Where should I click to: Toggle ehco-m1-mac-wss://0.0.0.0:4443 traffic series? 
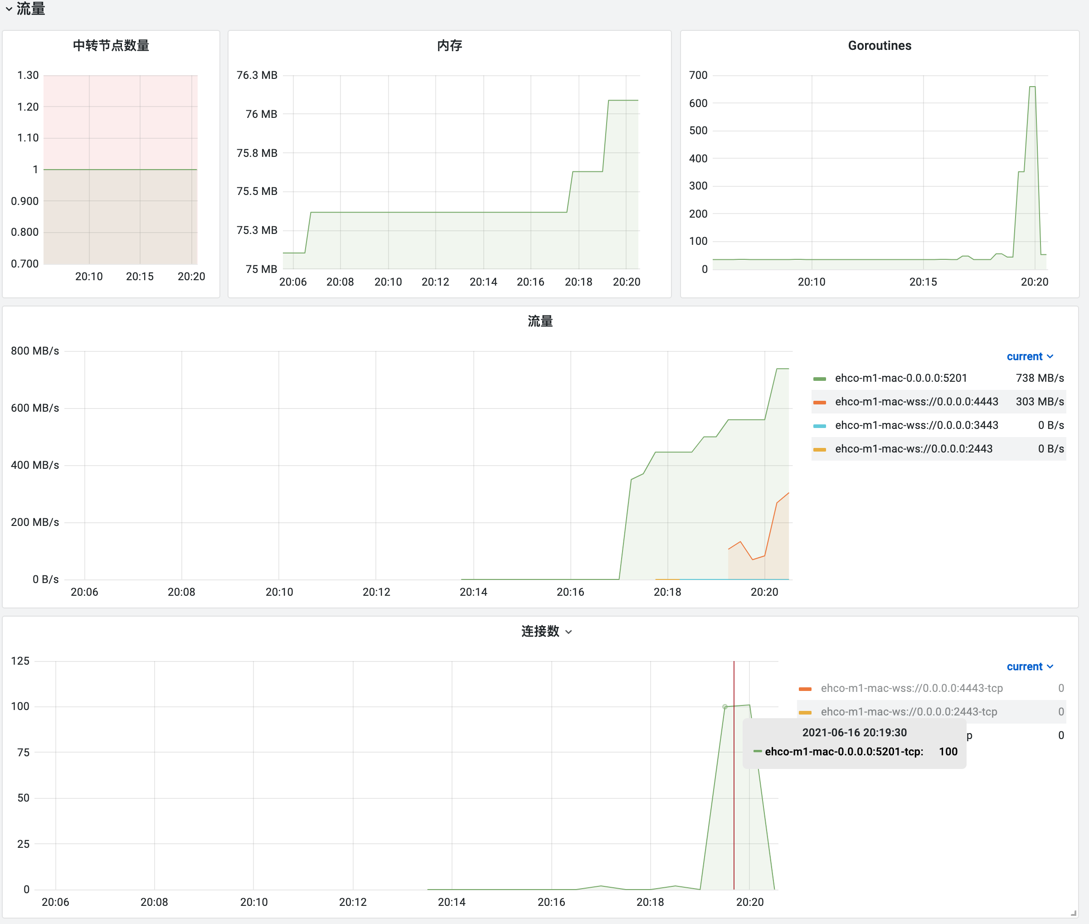pyautogui.click(x=916, y=402)
